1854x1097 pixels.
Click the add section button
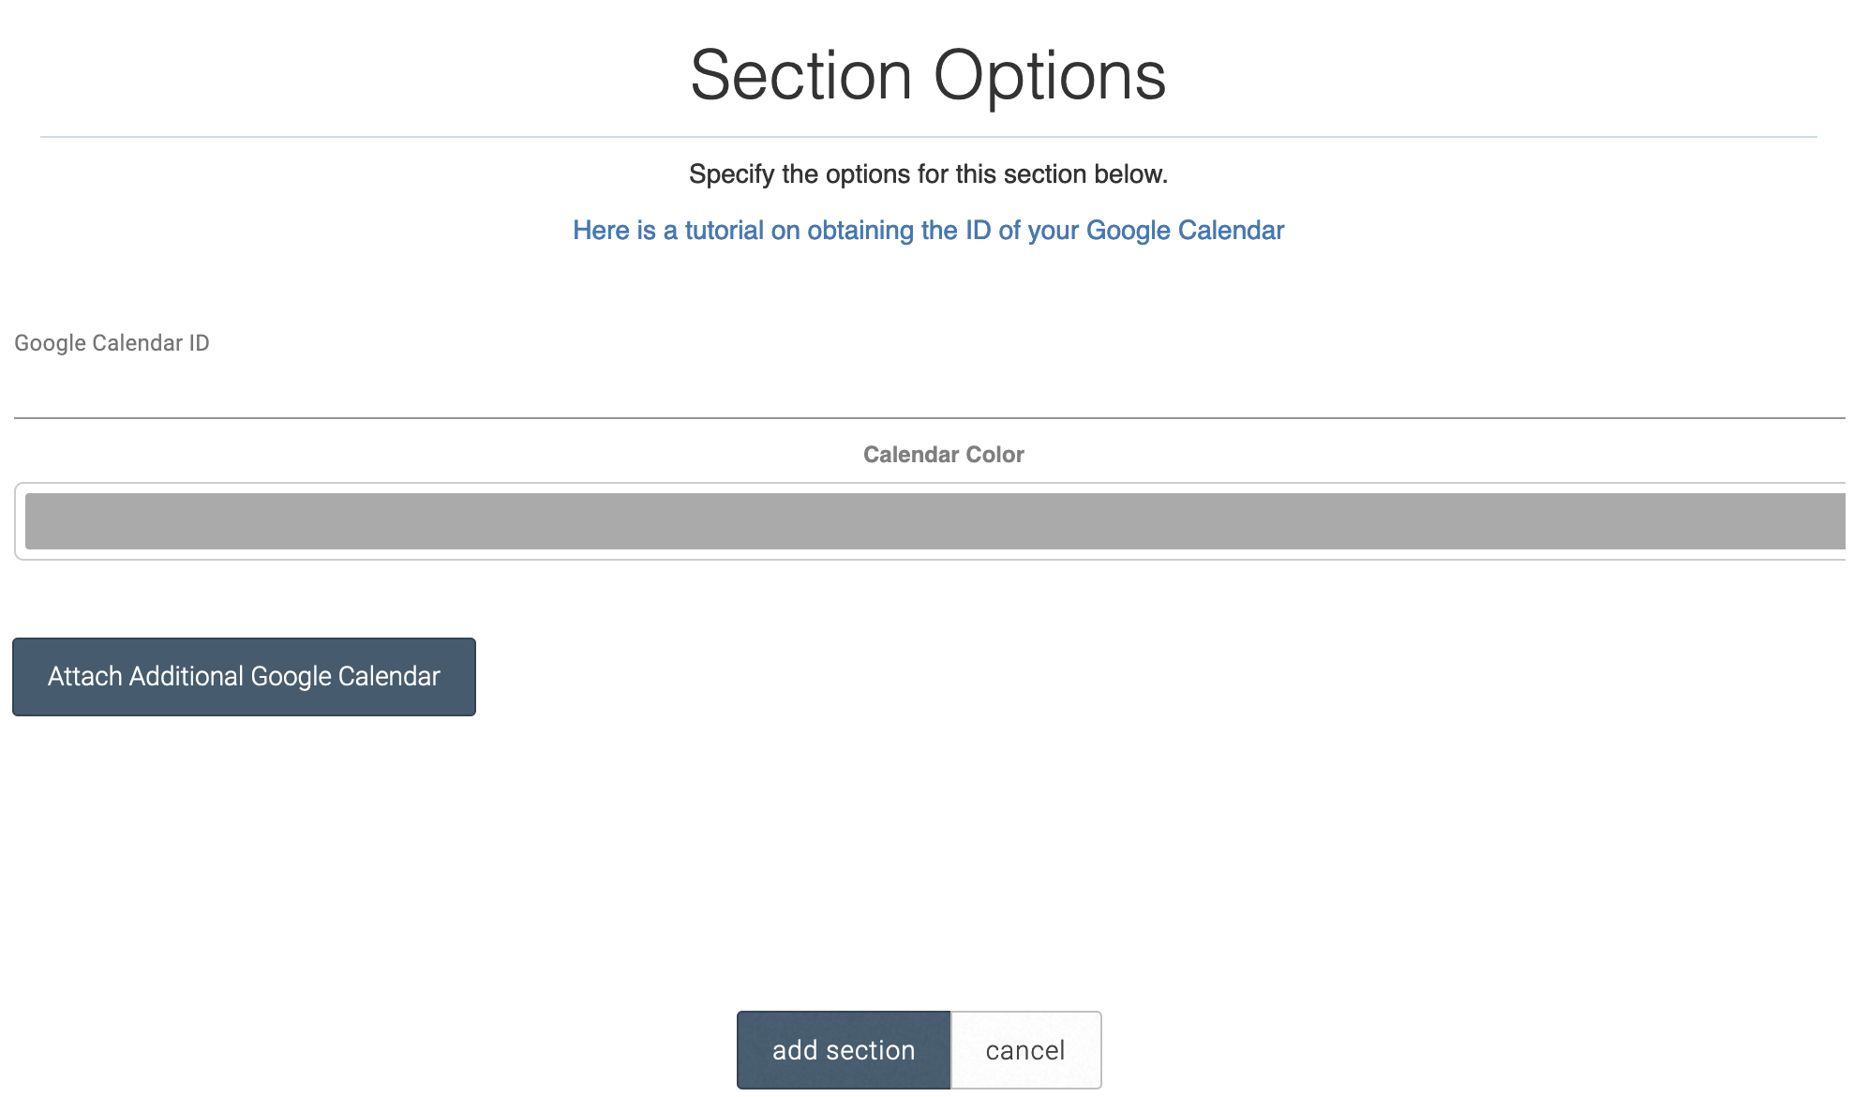pos(844,1050)
